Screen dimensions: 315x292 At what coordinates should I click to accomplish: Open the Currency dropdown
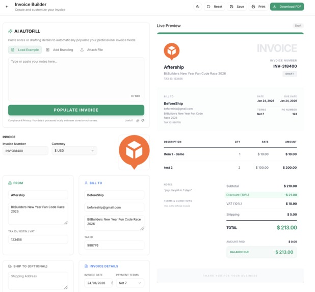coord(74,151)
